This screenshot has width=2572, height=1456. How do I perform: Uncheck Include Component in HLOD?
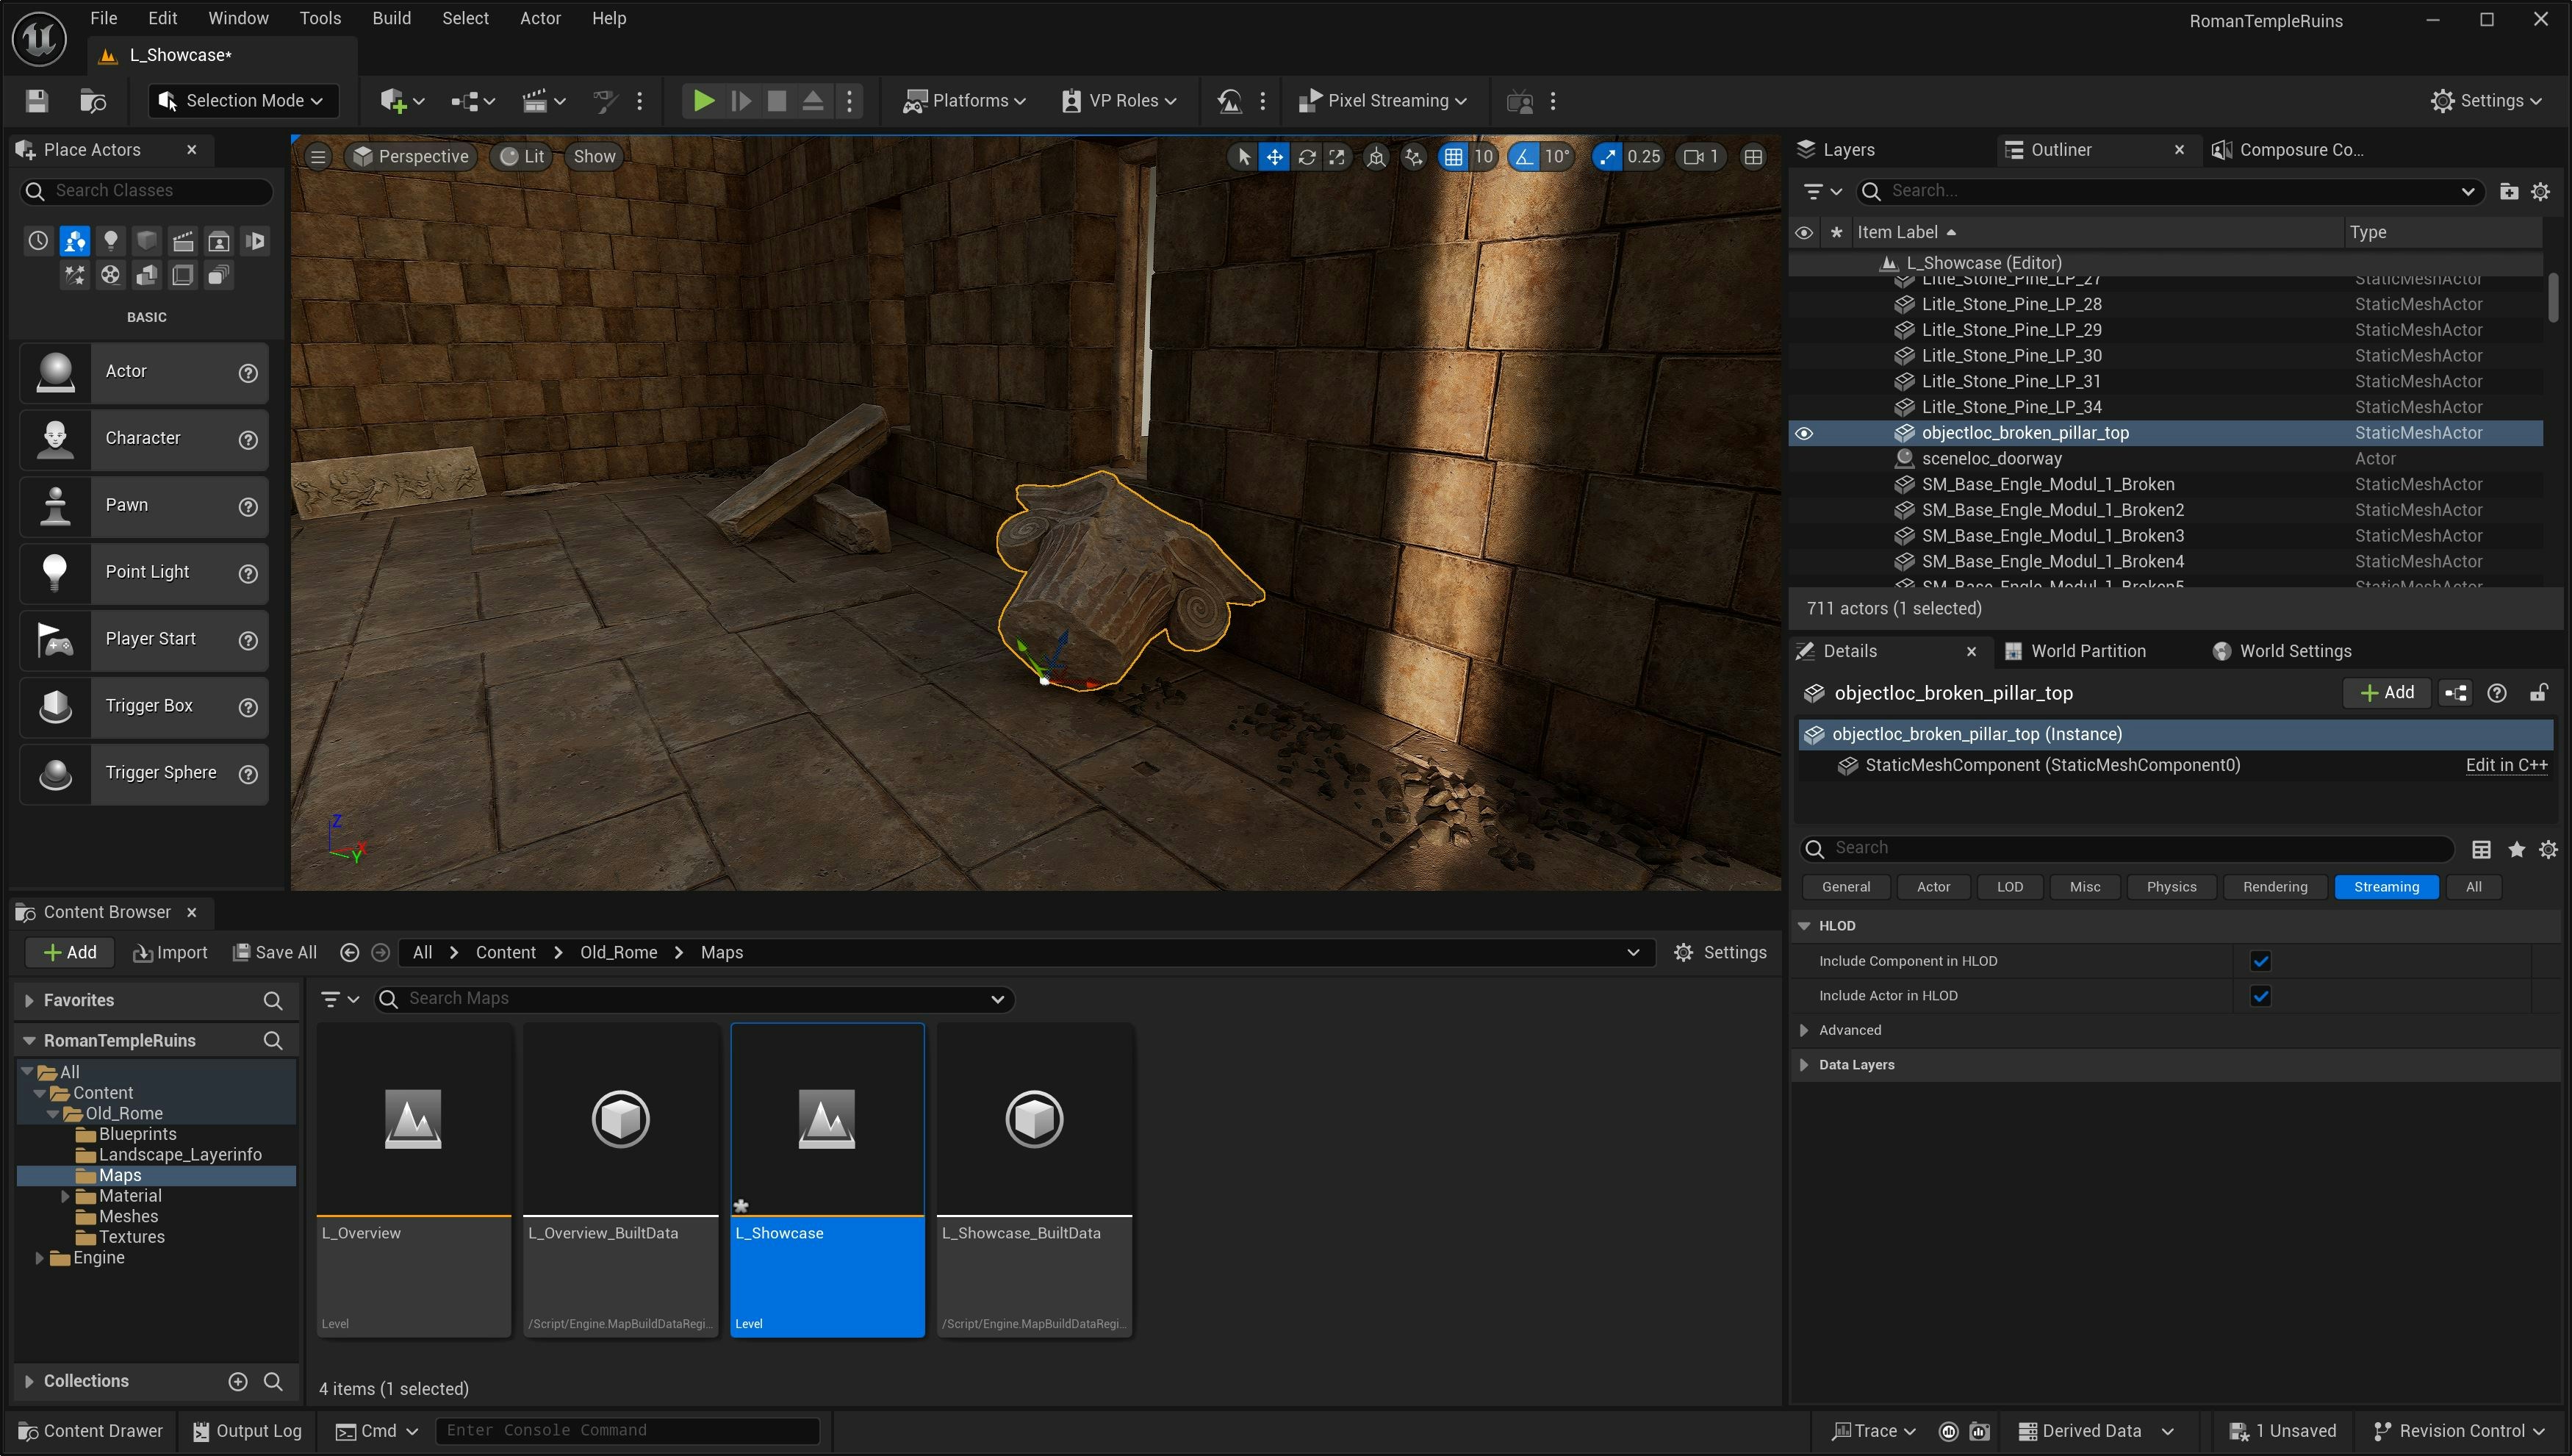2260,961
